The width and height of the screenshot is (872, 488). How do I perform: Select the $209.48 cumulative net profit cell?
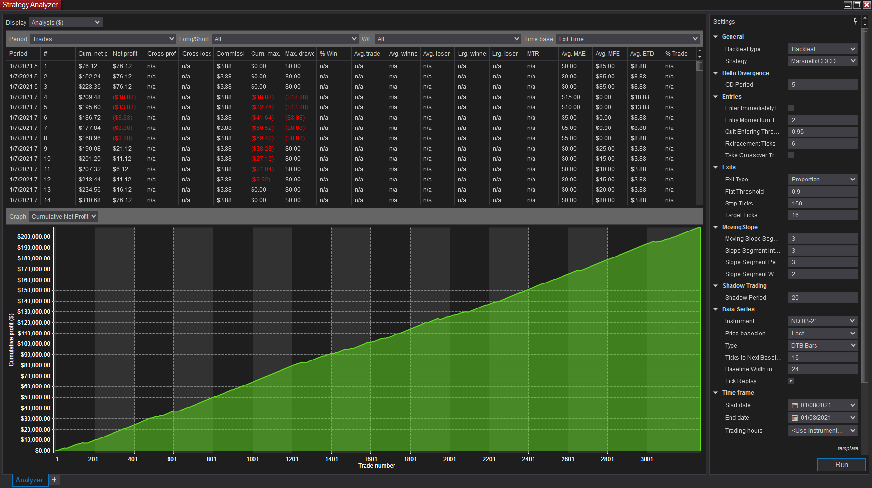tap(92, 97)
